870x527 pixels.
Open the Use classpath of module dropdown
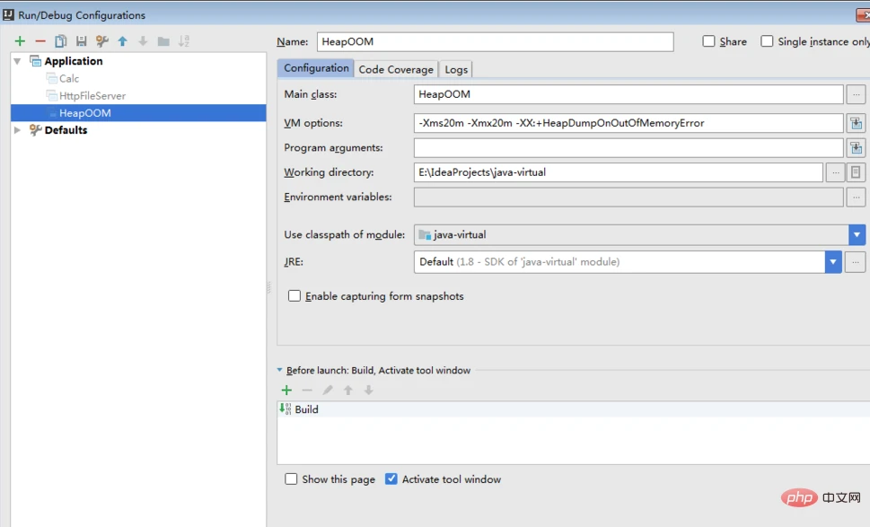(x=857, y=235)
